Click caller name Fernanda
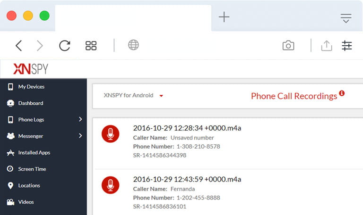This screenshot has height=215, width=363. tap(182, 189)
